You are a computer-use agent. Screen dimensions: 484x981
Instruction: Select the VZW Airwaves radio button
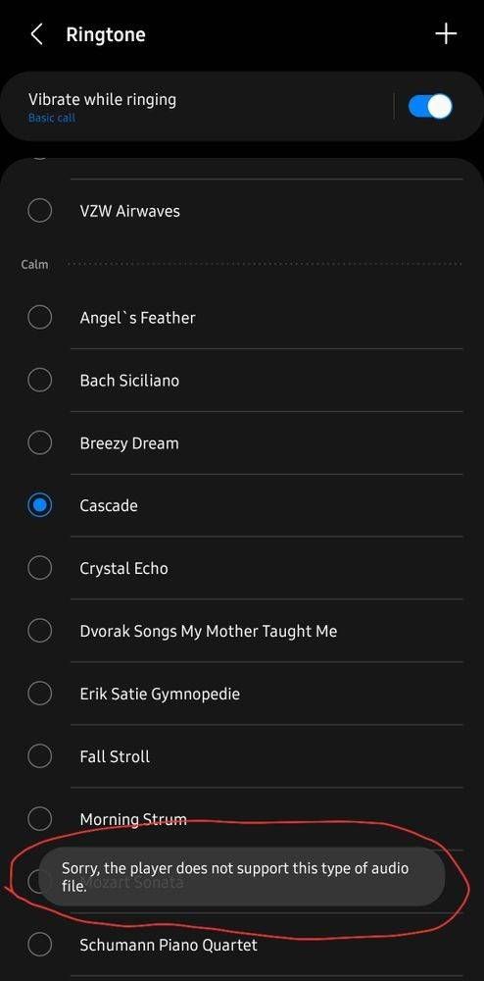39,210
